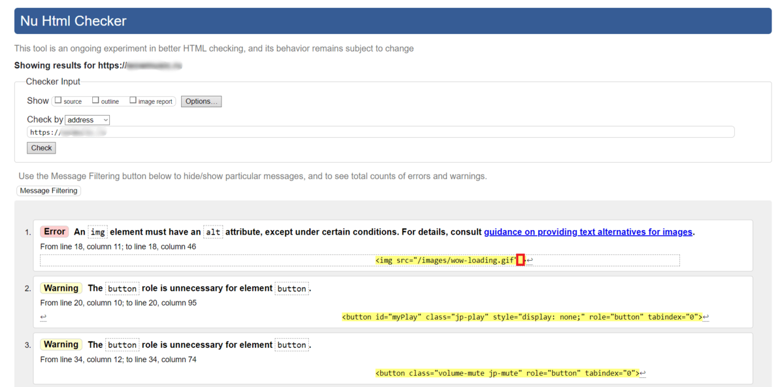The height and width of the screenshot is (387, 784).
Task: Click the newline arrow before the myPlay button line
Action: click(x=43, y=317)
